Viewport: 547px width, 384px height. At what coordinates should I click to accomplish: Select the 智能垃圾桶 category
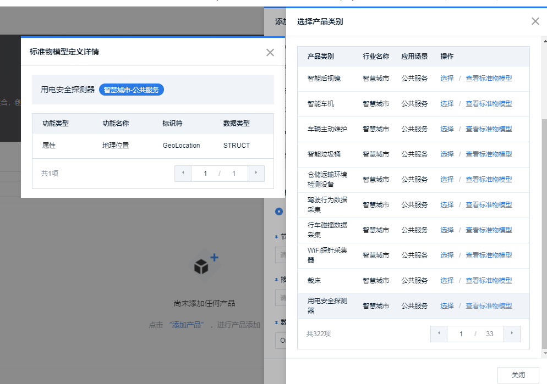[447, 154]
